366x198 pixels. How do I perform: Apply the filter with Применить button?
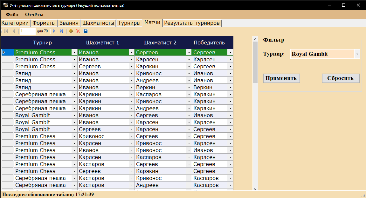click(x=281, y=78)
